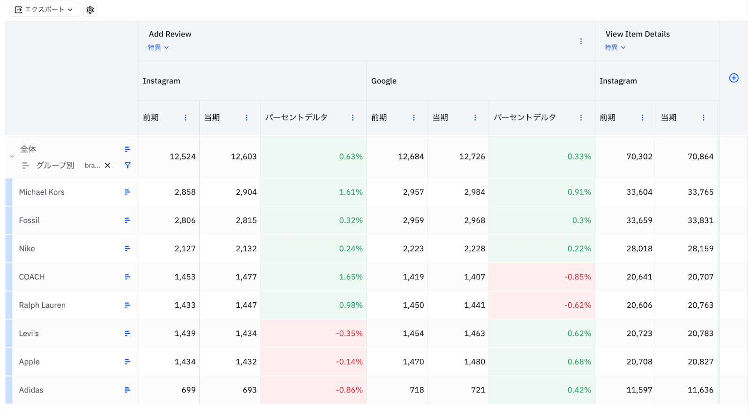Click the filter funnel icon in group row

pyautogui.click(x=127, y=165)
